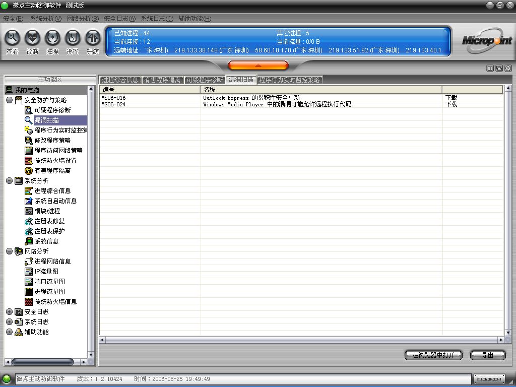Image resolution: width=516 pixels, height=387 pixels.
Task: Open 注册表修复 in the sidebar
Action: point(50,221)
